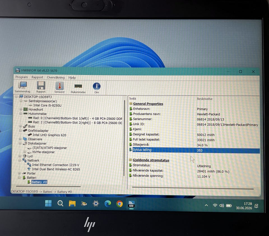Collapse the Sentralprosessor(er) node
This screenshot has width=269, height=236.
tap(21, 101)
